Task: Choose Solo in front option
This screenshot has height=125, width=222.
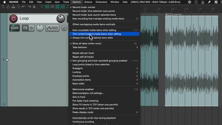Action: point(104,97)
